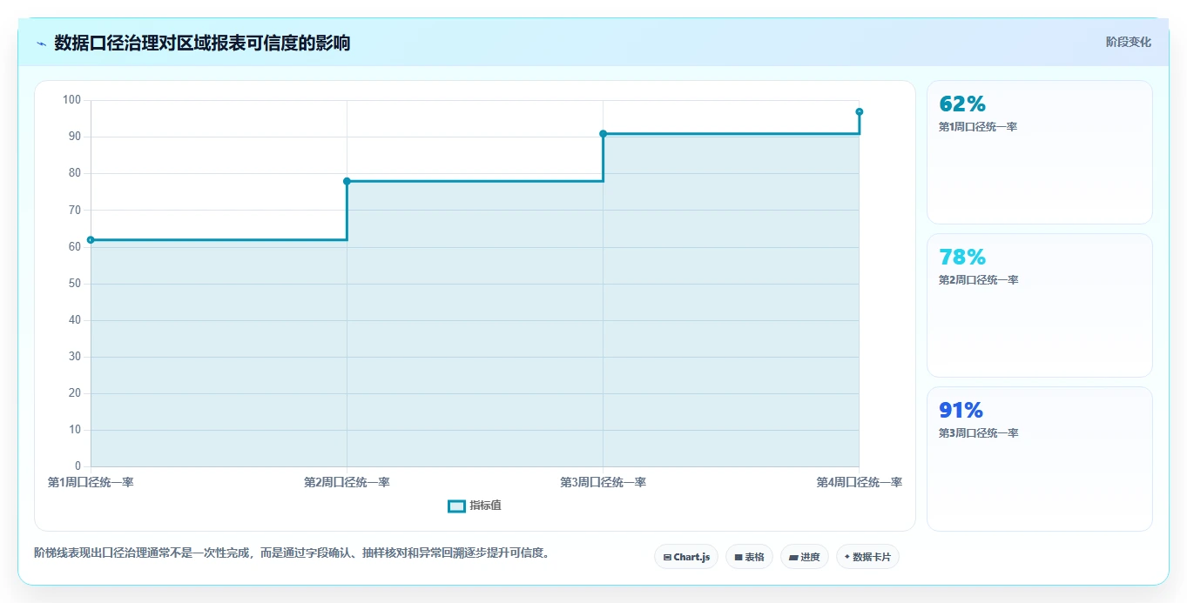1187x603 pixels.
Task: Click data point at 第4周口径统一率 on chart
Action: (x=859, y=111)
